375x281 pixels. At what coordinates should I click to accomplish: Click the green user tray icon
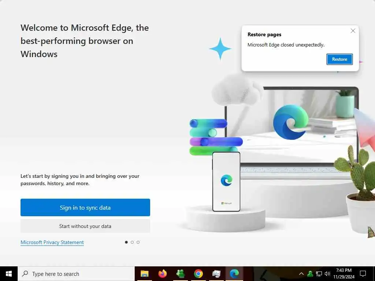point(310,274)
